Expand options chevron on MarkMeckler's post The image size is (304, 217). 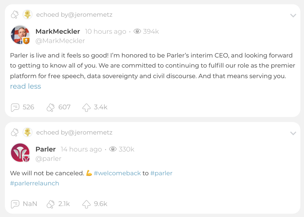pyautogui.click(x=293, y=15)
